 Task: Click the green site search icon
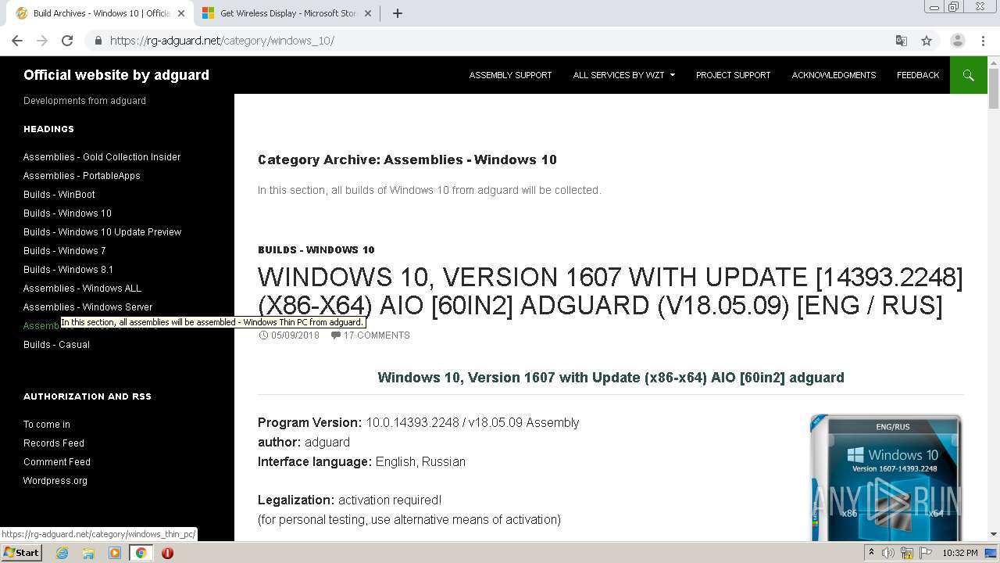click(969, 75)
